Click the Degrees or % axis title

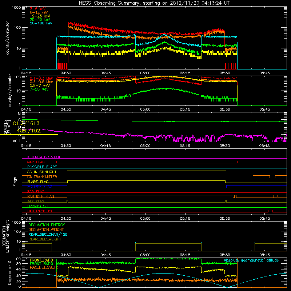pyautogui.click(x=9, y=272)
